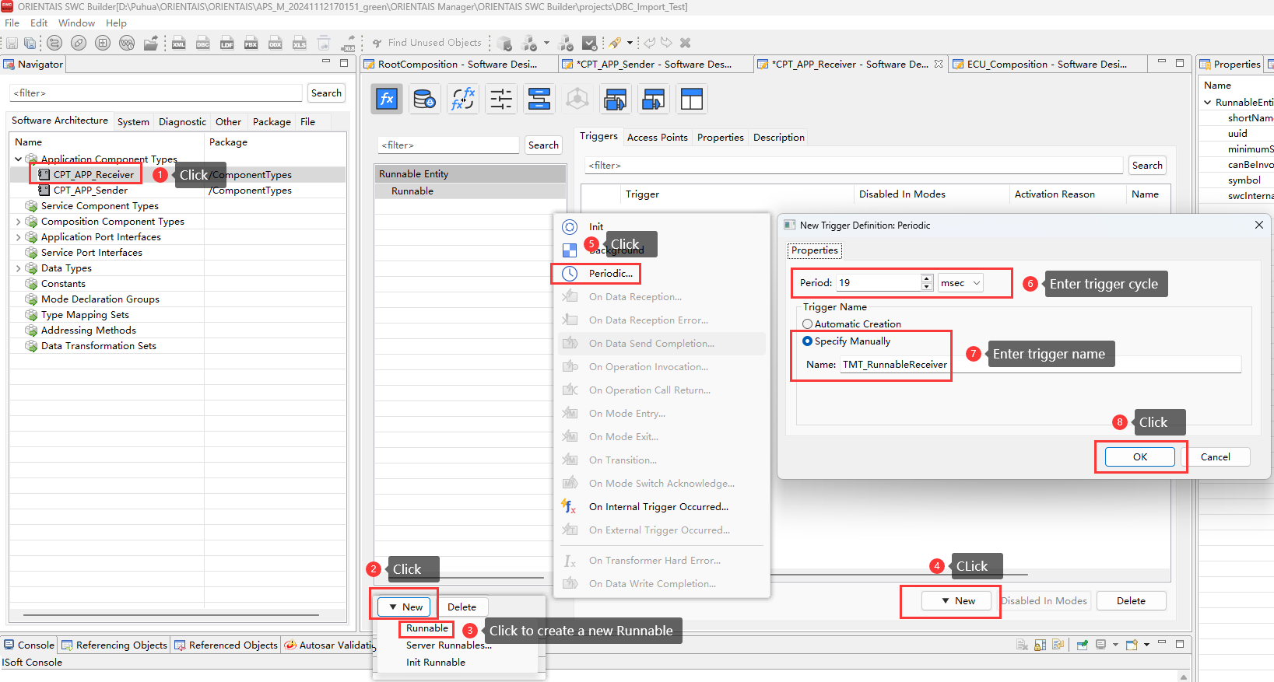Image resolution: width=1274 pixels, height=682 pixels.
Task: Choose Periodic... from the trigger menu
Action: [x=610, y=274]
